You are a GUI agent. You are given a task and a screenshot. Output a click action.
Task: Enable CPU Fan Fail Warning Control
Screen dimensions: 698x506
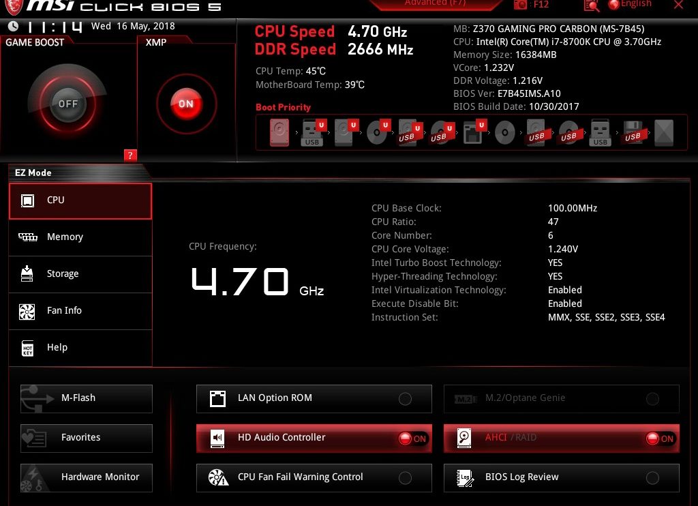point(405,478)
